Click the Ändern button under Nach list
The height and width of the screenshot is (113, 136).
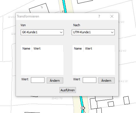pyautogui.click(x=107, y=81)
